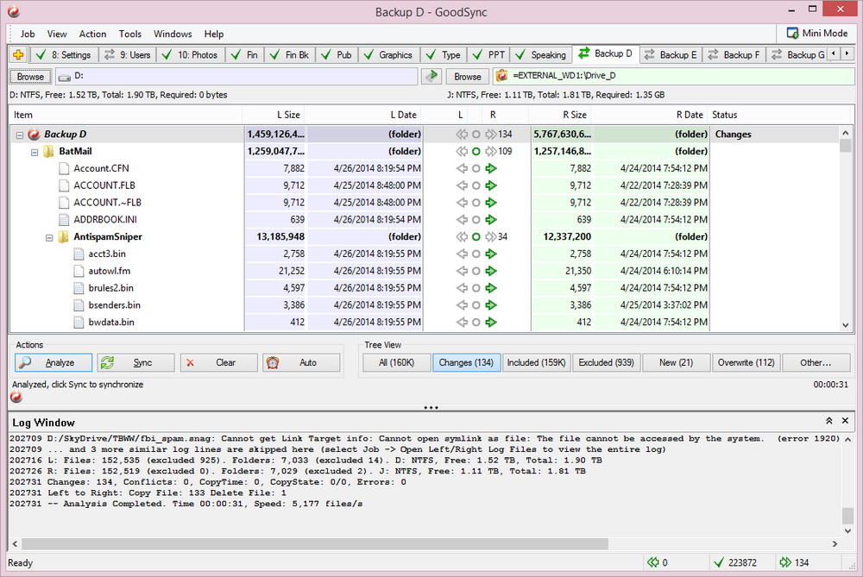Collapse the BatMail folder

point(35,152)
